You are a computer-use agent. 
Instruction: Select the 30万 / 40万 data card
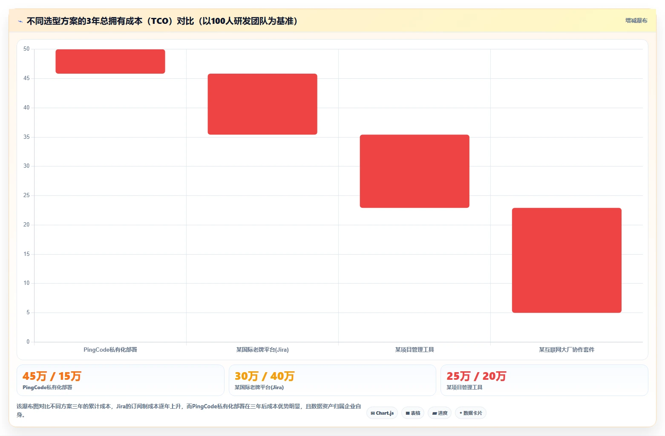pyautogui.click(x=332, y=380)
